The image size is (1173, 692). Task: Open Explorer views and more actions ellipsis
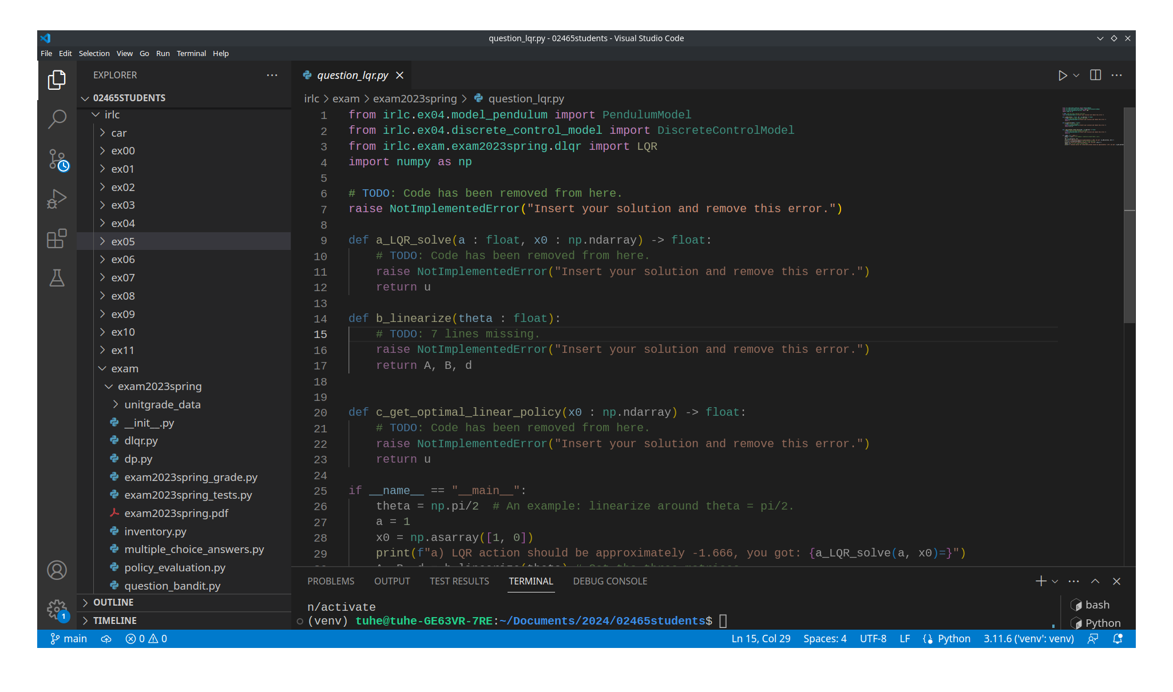tap(272, 75)
